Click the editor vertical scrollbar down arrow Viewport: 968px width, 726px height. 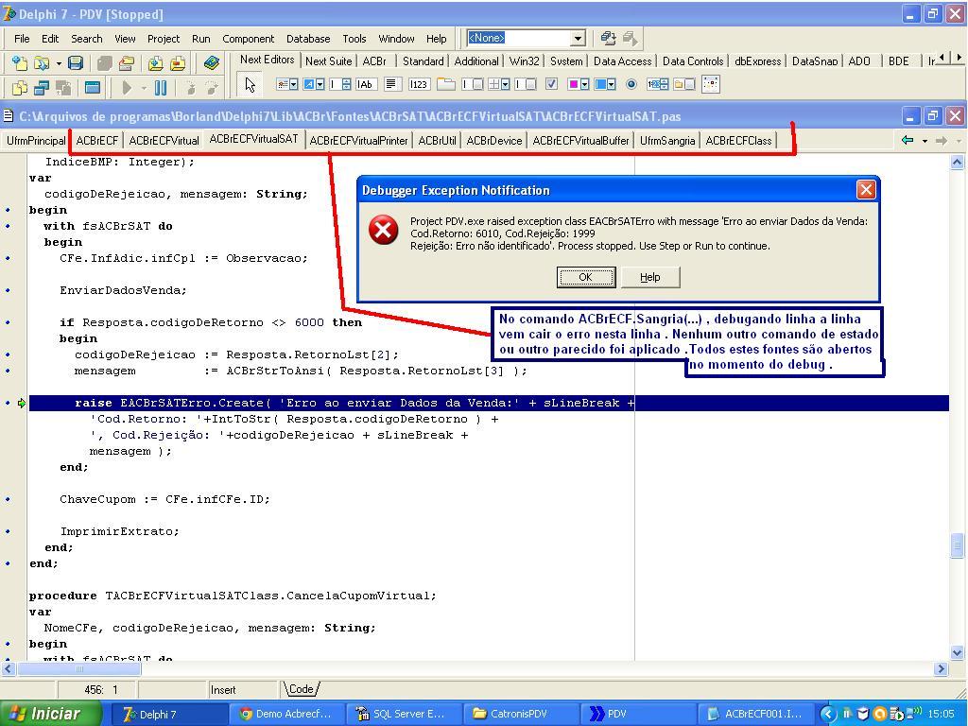(957, 652)
